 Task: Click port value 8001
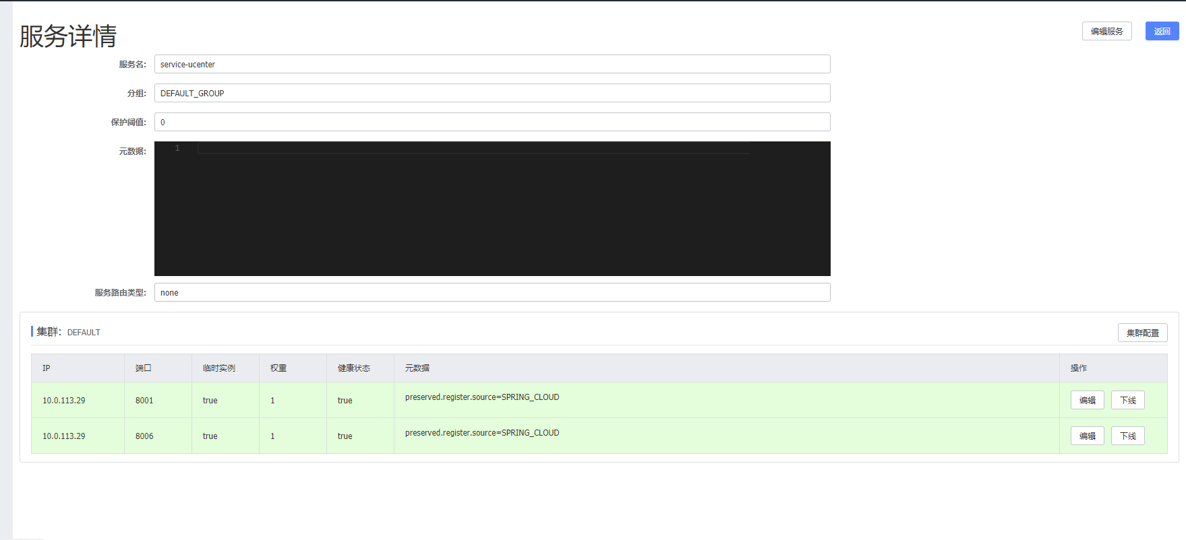click(144, 400)
